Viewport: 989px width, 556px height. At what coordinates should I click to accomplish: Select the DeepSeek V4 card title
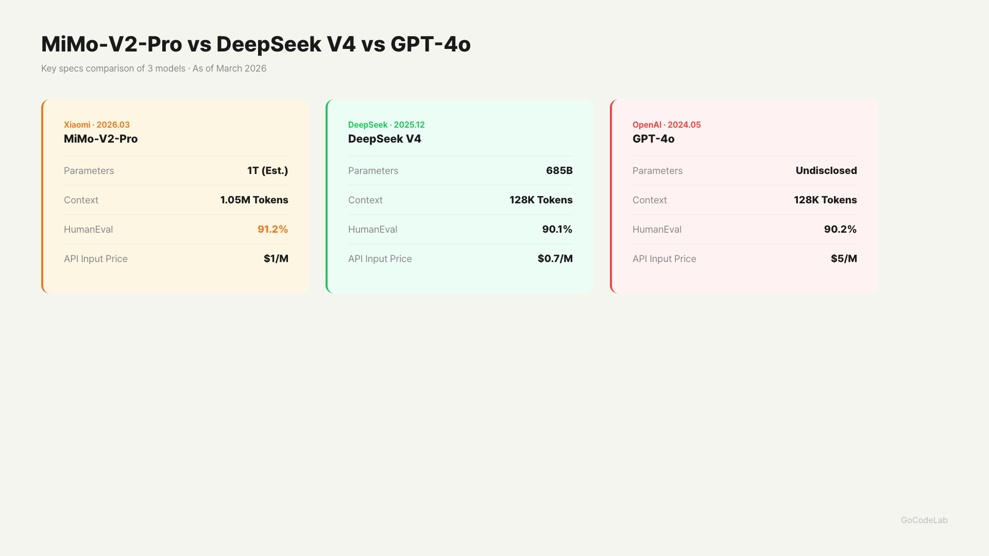(x=384, y=139)
